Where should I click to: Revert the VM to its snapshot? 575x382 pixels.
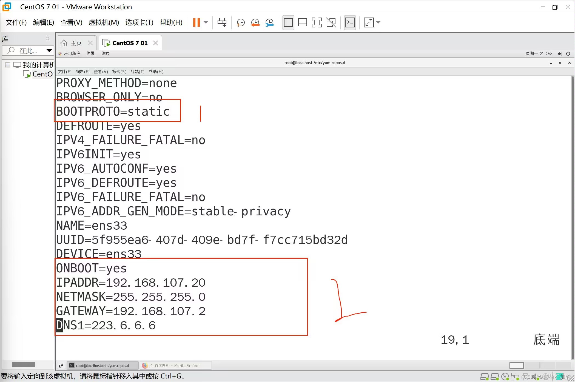(x=255, y=22)
